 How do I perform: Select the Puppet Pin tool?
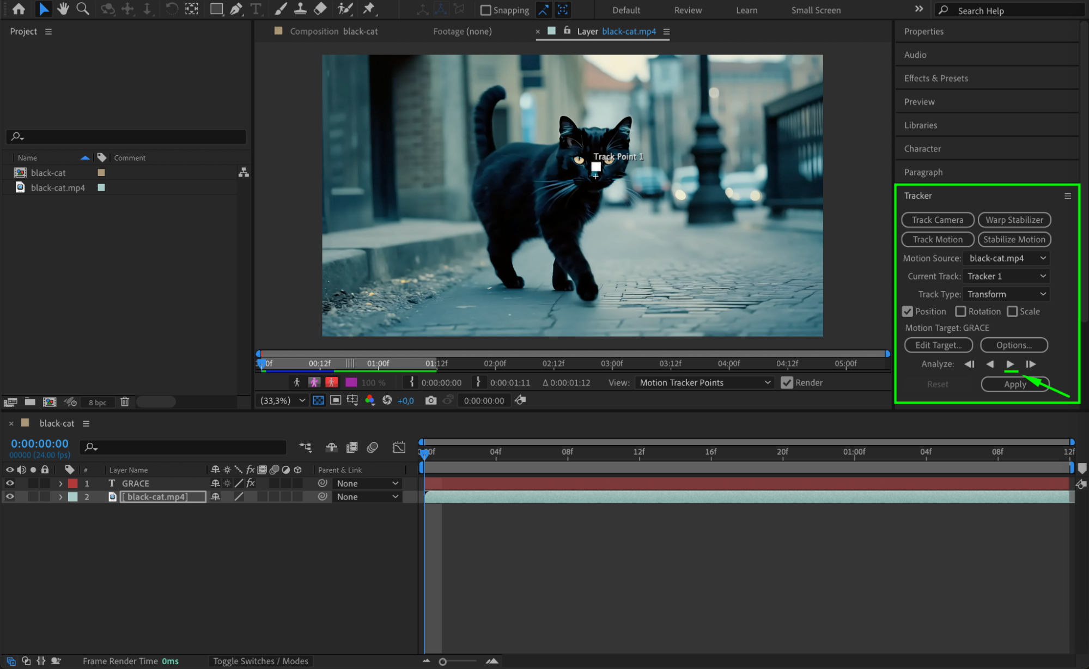click(x=369, y=9)
